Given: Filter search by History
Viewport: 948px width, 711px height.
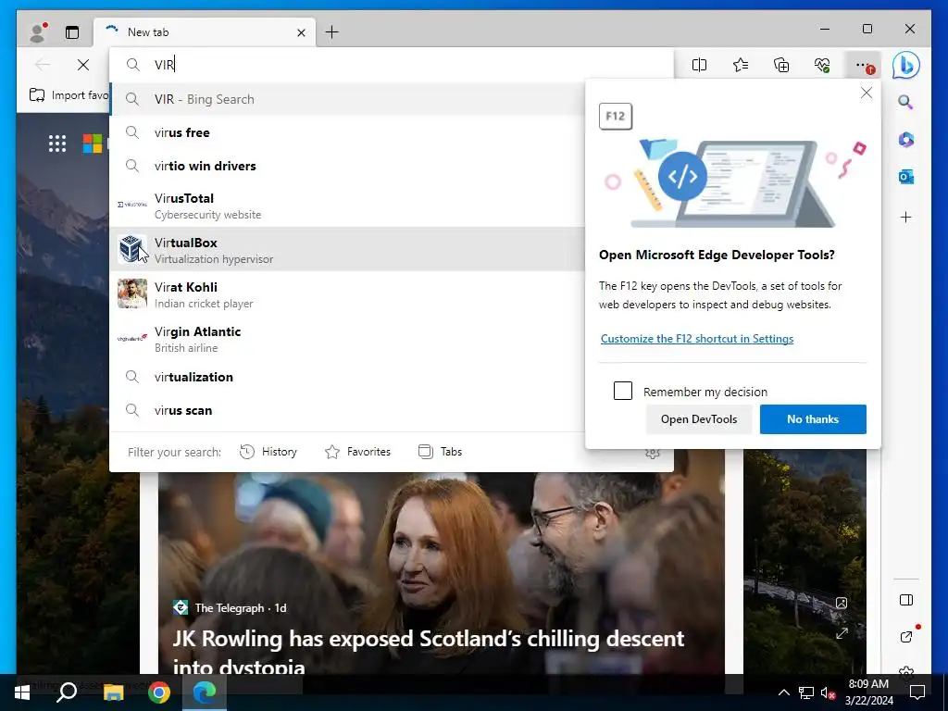Looking at the screenshot, I should point(268,452).
